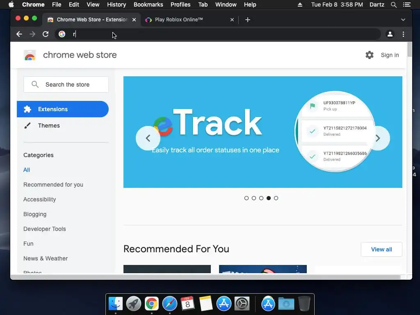
Task: Click the eject icon in menu bar
Action: coord(300,5)
